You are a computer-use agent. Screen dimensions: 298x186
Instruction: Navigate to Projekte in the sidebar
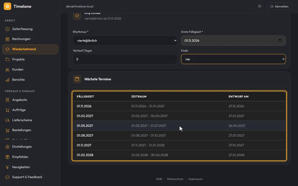click(30, 60)
